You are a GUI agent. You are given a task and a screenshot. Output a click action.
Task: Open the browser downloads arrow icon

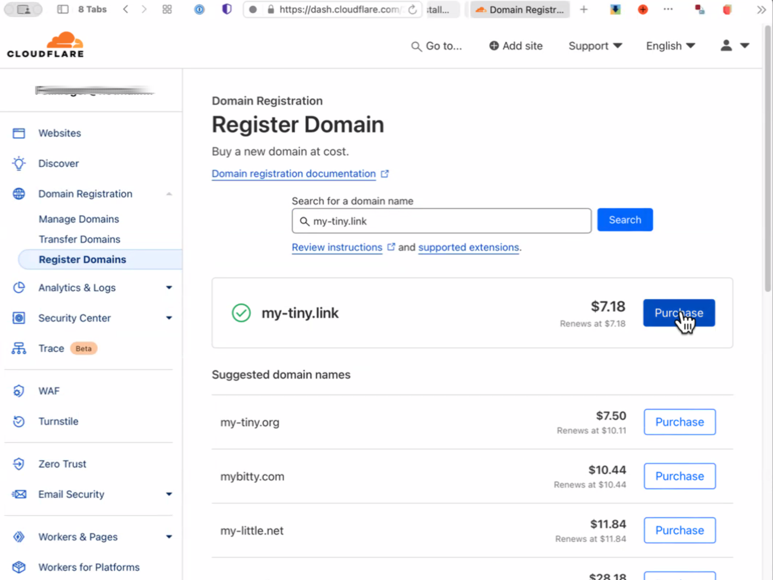[x=615, y=9]
